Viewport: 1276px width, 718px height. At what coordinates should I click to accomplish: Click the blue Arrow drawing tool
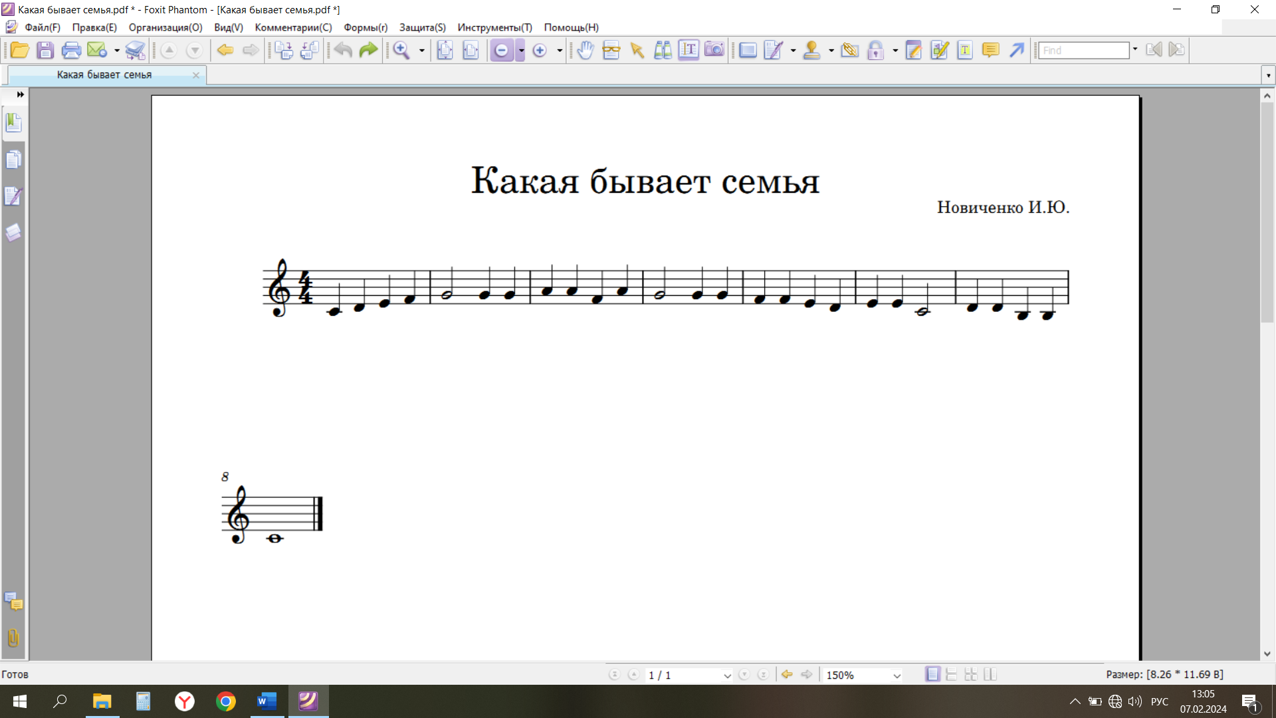[1016, 51]
